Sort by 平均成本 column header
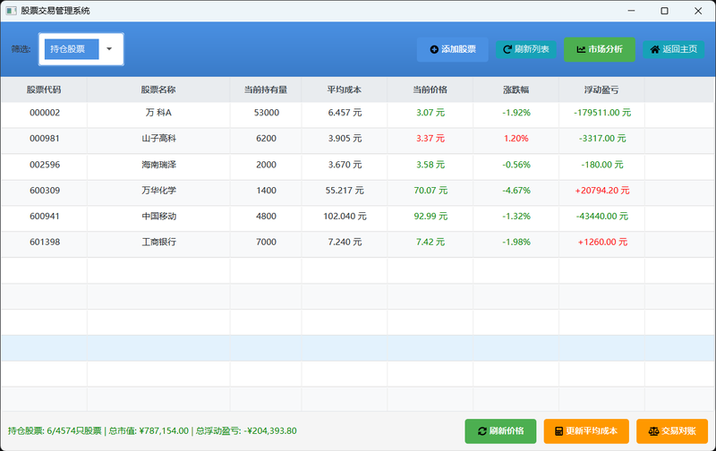Screen dimensions: 716x451 345,89
